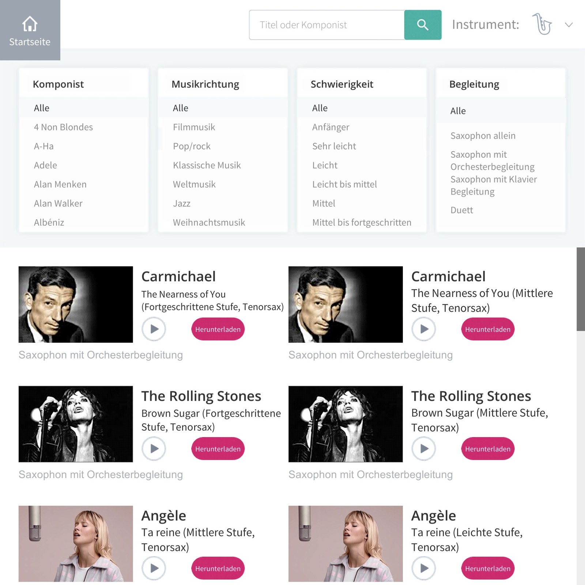Image resolution: width=585 pixels, height=585 pixels.
Task: Filter accompaniment by Saxophon allein
Action: tap(483, 136)
